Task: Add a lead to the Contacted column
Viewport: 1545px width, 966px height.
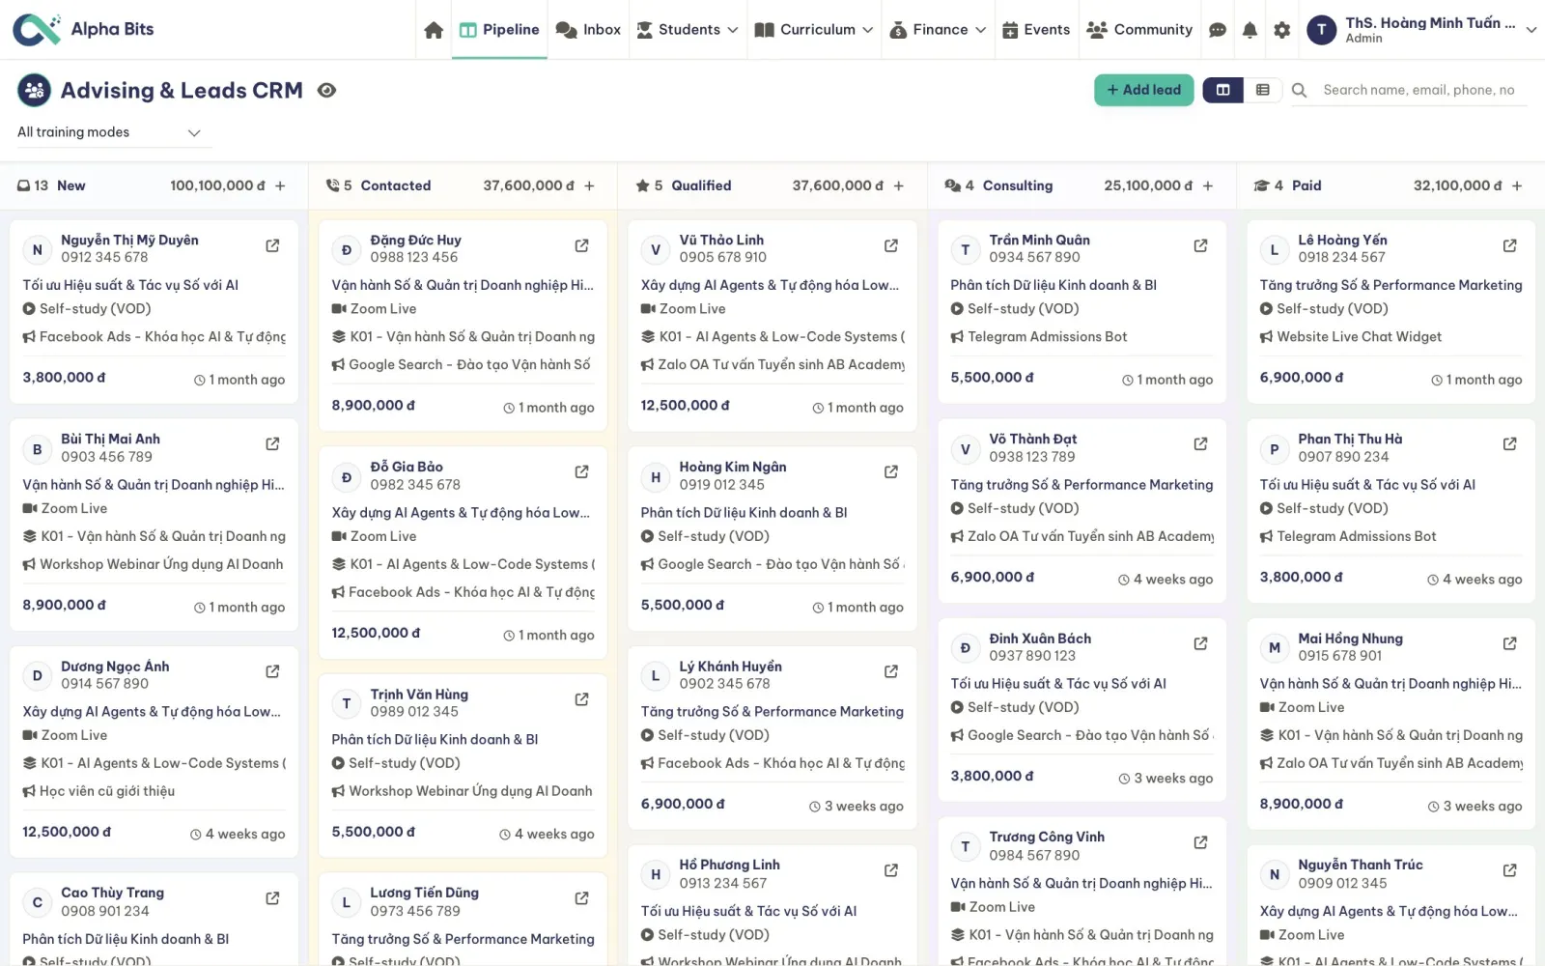Action: [589, 185]
